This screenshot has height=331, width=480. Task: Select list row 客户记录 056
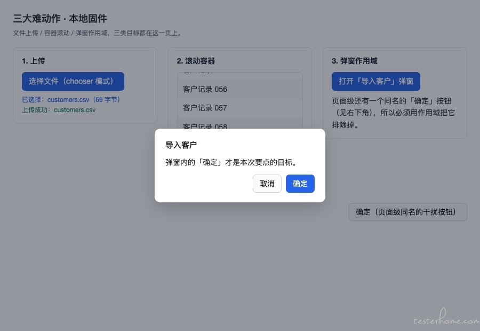[x=239, y=89]
